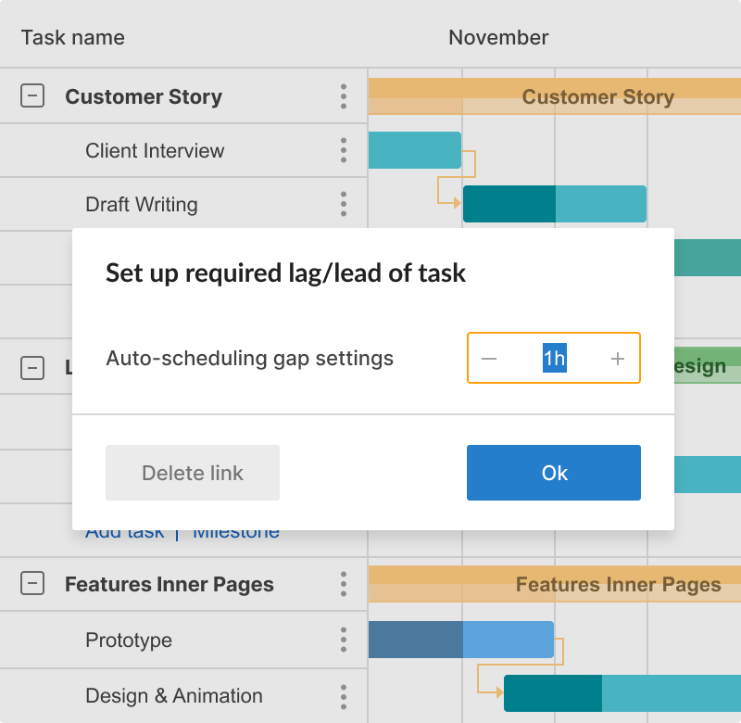Open three-dot menu for Client Interview
741x723 pixels.
tap(344, 150)
